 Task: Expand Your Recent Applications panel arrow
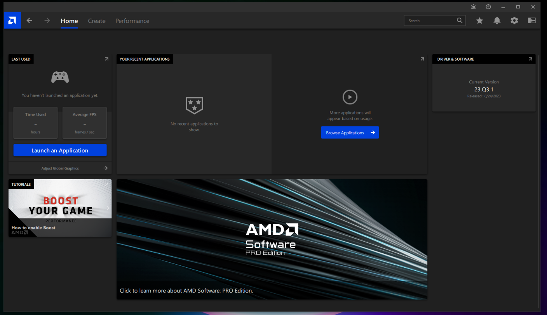[x=422, y=59]
